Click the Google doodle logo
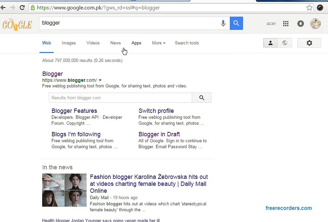The width and height of the screenshot is (328, 222). click(x=17, y=24)
